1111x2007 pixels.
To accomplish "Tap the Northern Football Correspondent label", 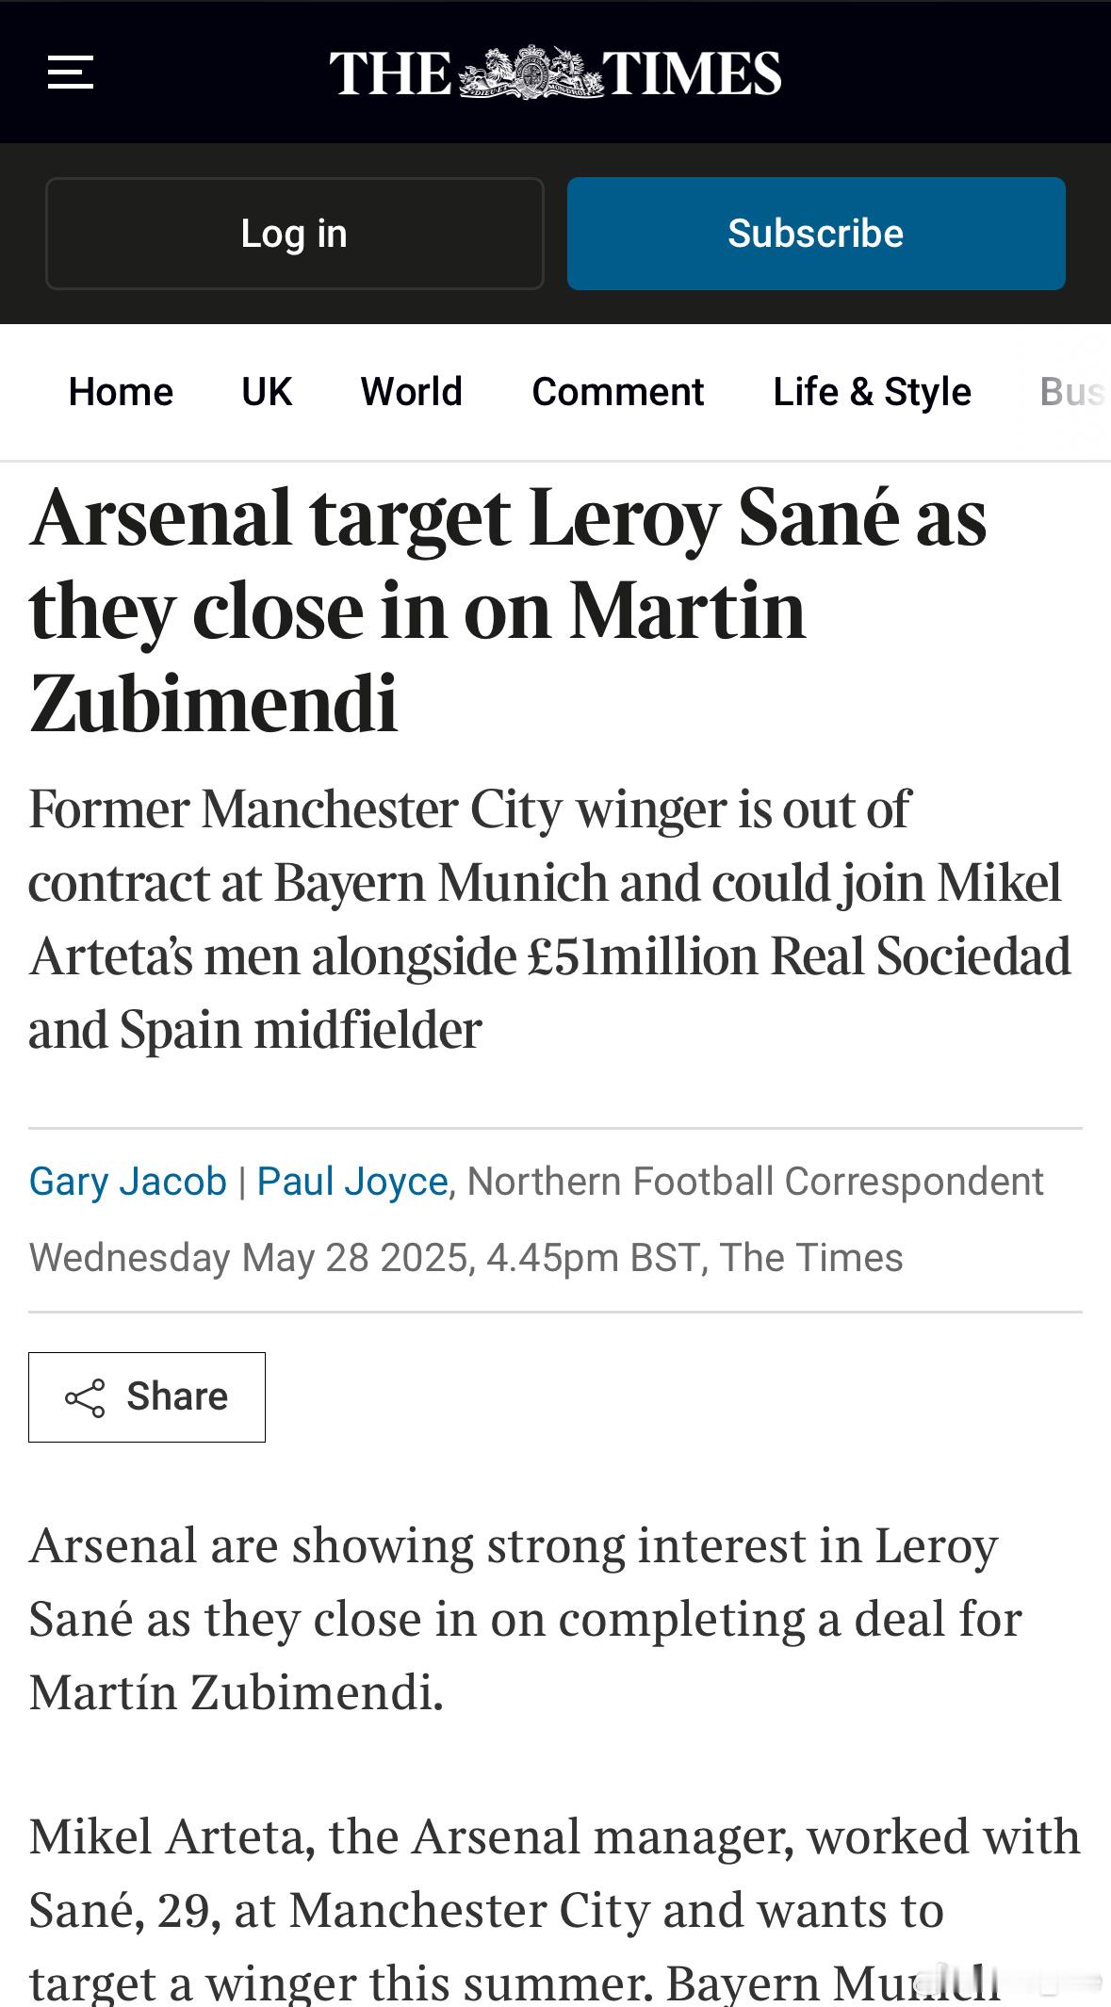I will 756,1181.
